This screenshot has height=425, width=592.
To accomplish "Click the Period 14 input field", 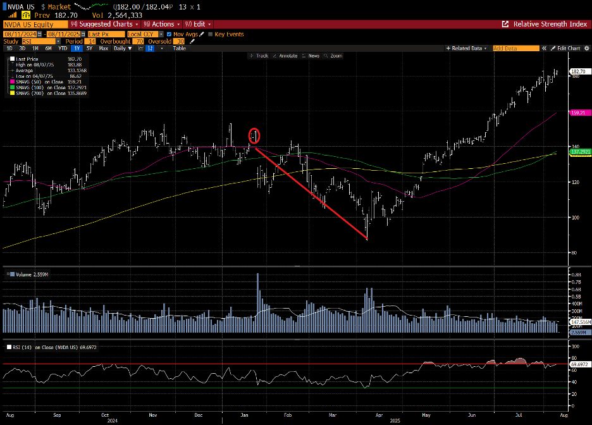I will [90, 42].
